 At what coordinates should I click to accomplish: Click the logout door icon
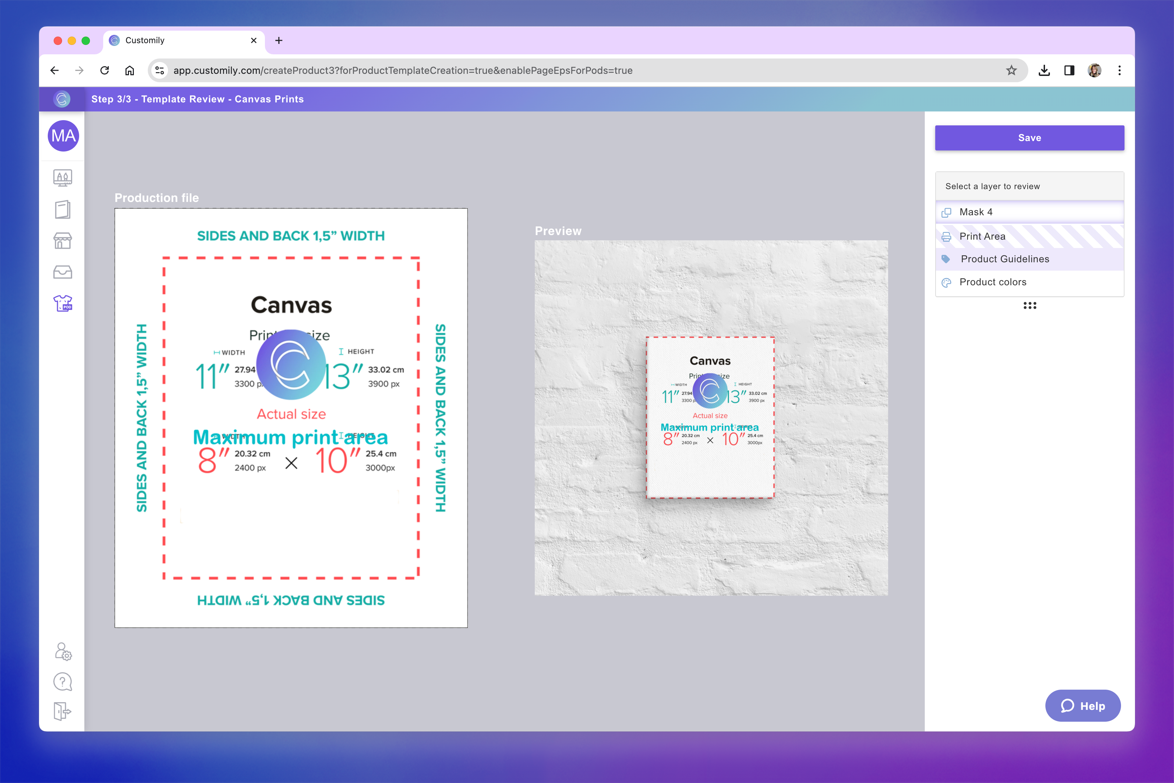62,711
